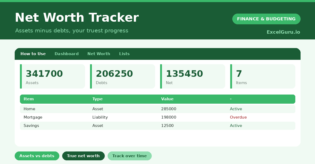Select the Debts card showing 206250

(x=123, y=77)
